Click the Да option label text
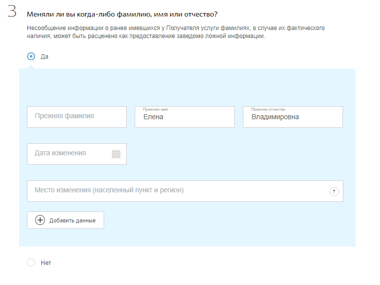Screen dimensions: 380x285 45,57
